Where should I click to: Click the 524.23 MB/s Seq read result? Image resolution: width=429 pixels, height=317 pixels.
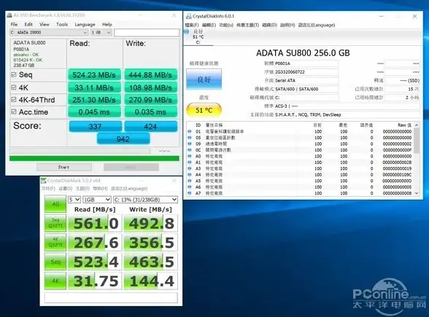[94, 74]
